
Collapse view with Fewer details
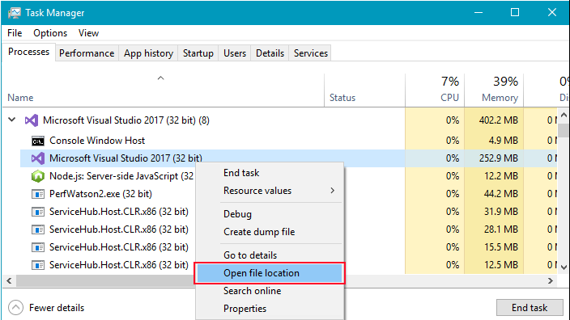(46, 308)
